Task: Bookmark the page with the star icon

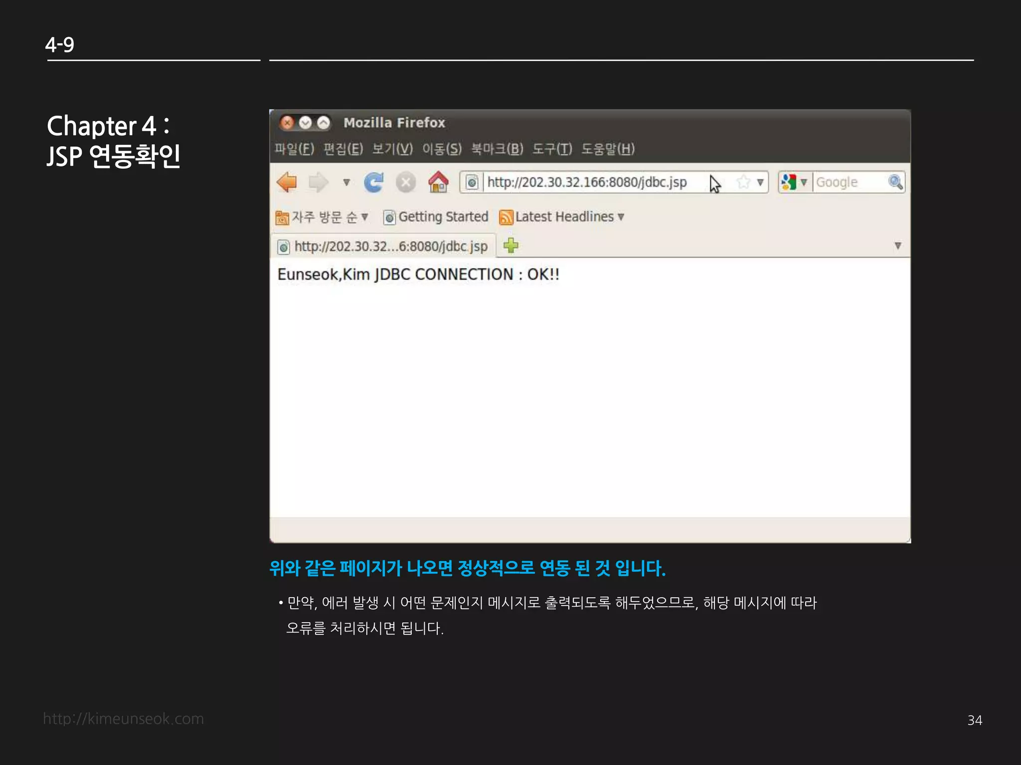Action: click(743, 182)
